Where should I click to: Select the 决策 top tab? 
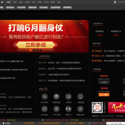coord(8,2)
